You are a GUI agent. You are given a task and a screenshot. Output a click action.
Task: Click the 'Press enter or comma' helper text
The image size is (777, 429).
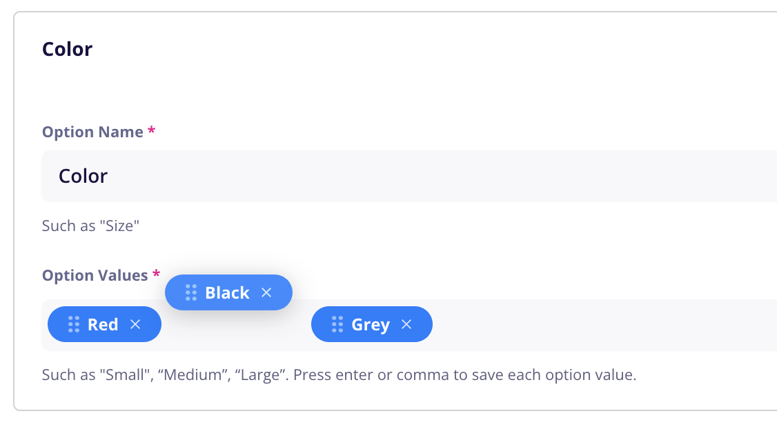[x=464, y=375]
